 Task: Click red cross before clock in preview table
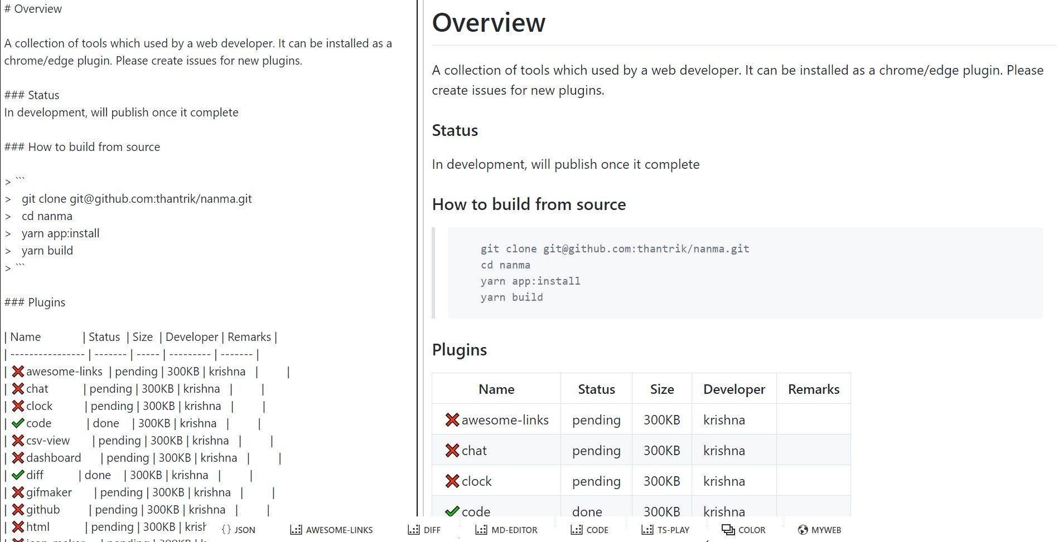[x=452, y=481]
